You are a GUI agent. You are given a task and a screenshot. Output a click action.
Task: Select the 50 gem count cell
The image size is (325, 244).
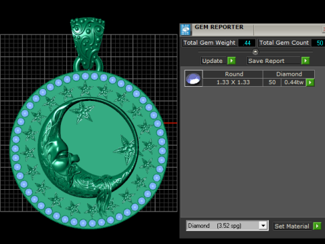(272, 82)
